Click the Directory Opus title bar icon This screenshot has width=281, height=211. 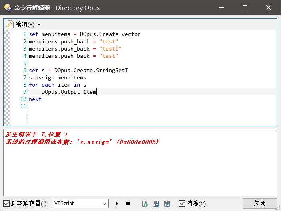pyautogui.click(x=8, y=8)
